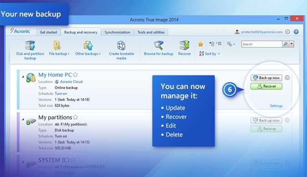The image size is (307, 177).
Task: Minimize the Acronis True Image window
Action: coord(278,19)
